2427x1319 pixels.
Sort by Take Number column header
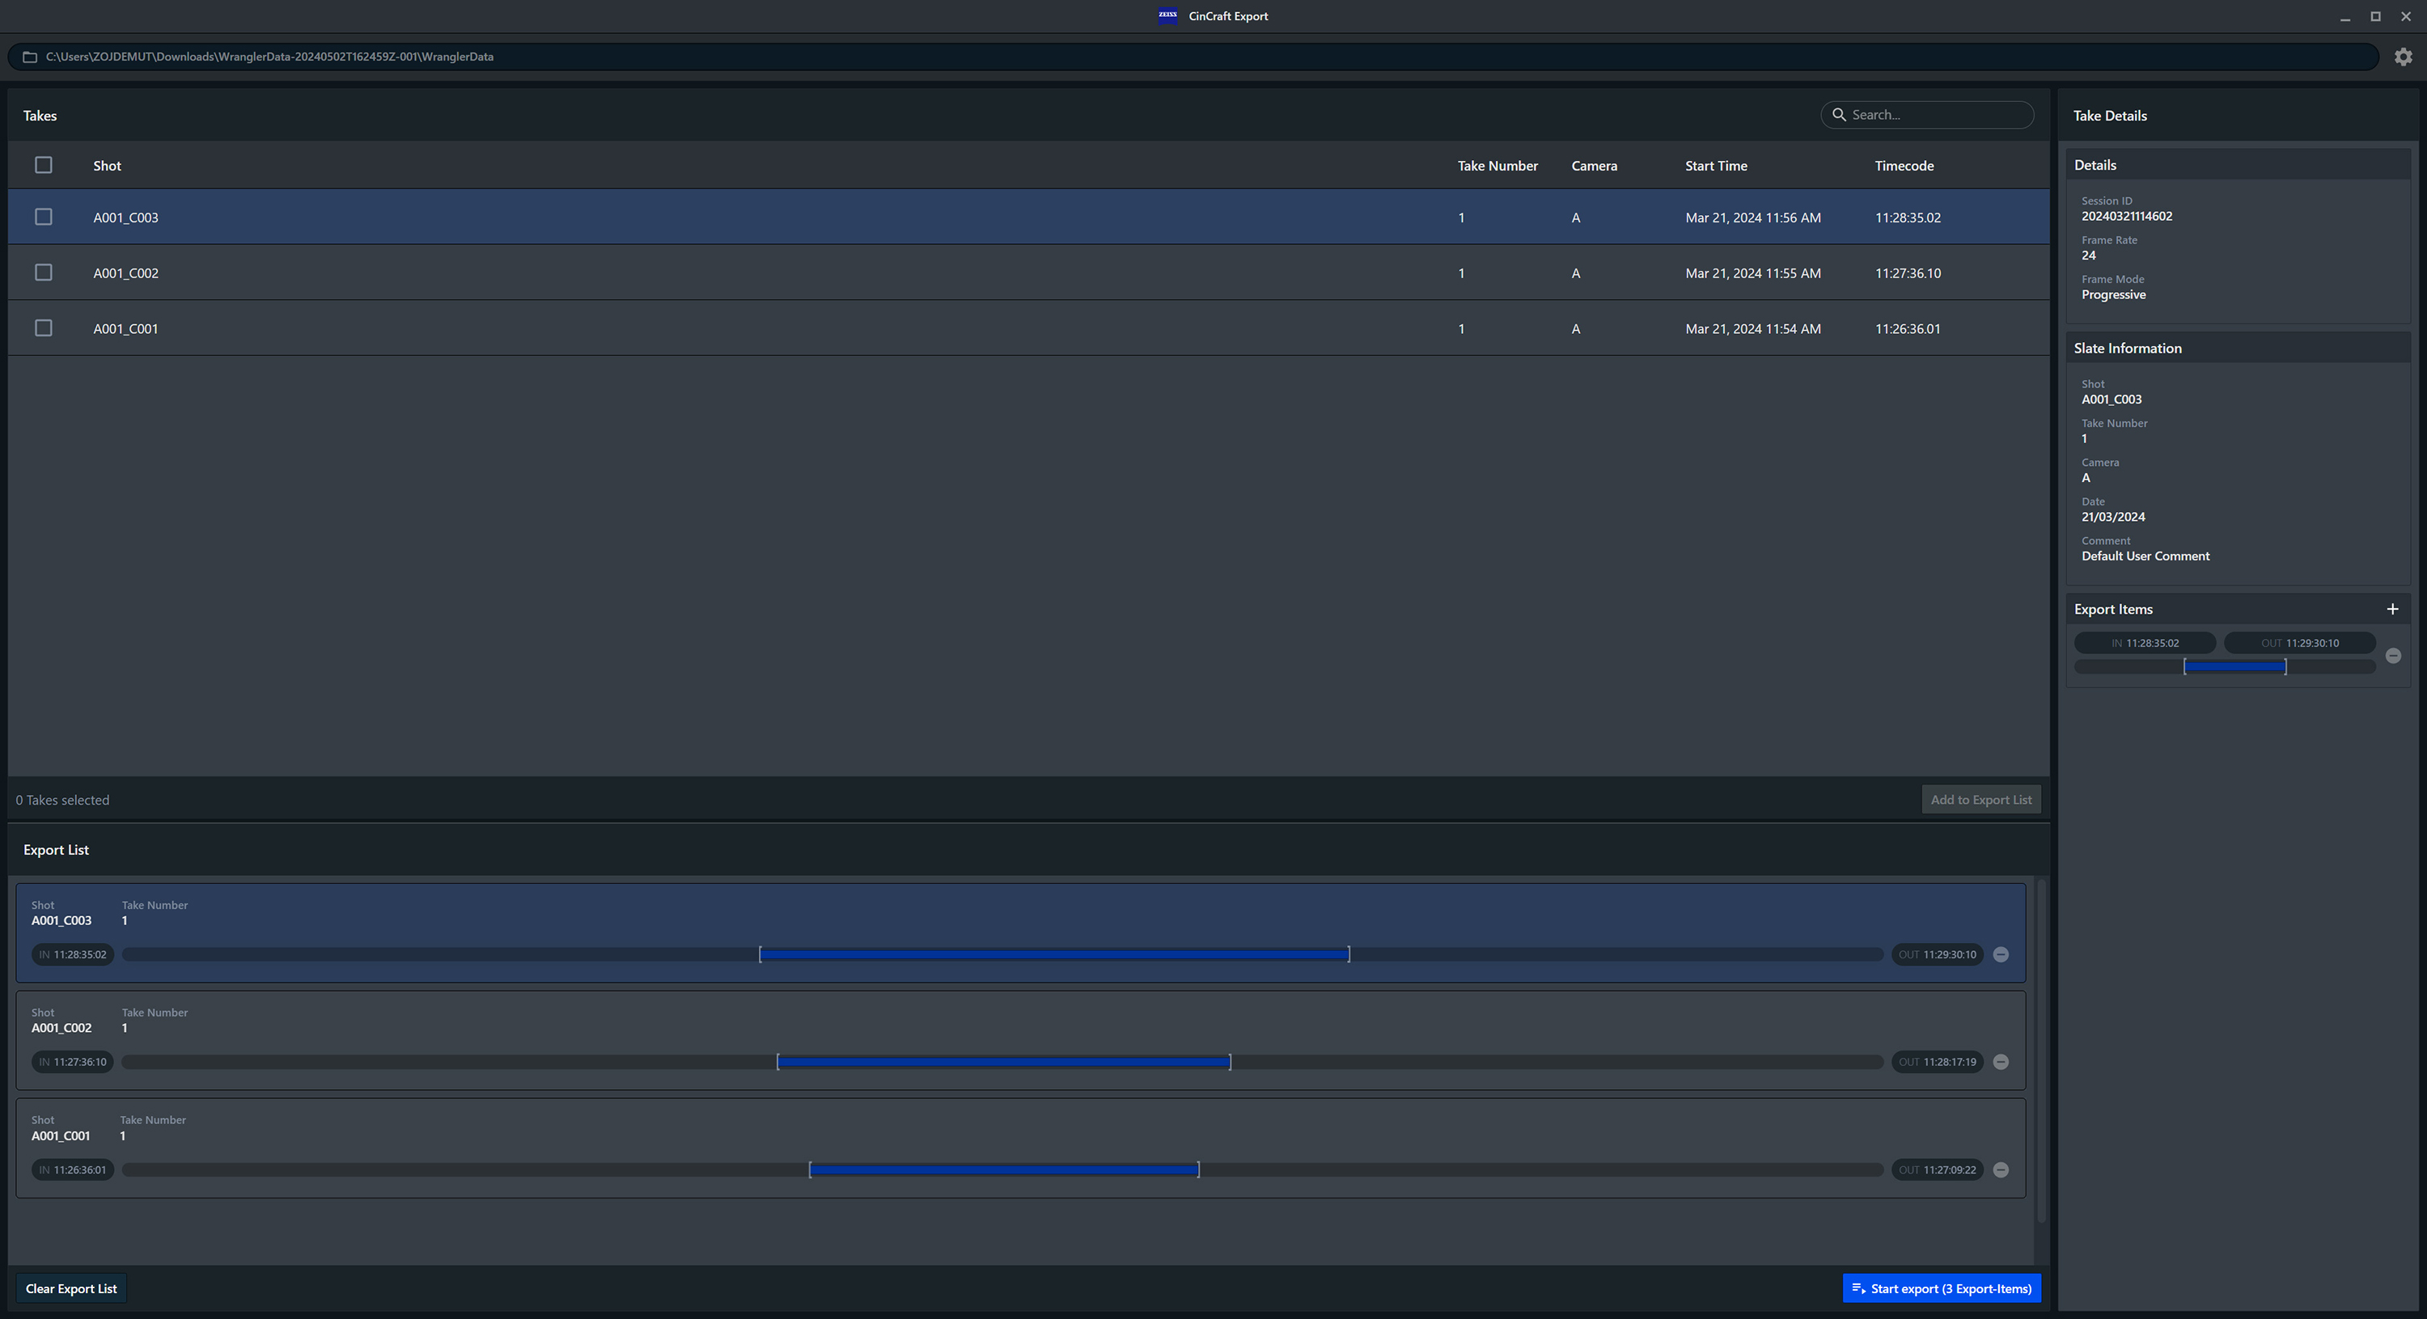pos(1497,166)
